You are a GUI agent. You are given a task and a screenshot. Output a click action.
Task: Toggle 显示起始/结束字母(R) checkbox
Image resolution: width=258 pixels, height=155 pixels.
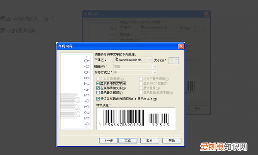coord(141,93)
